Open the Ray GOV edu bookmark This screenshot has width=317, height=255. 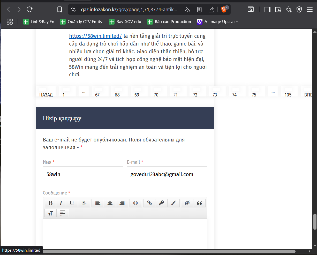[125, 22]
